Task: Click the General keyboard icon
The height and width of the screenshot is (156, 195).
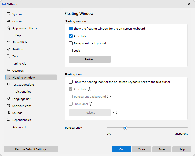Action: tap(8, 21)
